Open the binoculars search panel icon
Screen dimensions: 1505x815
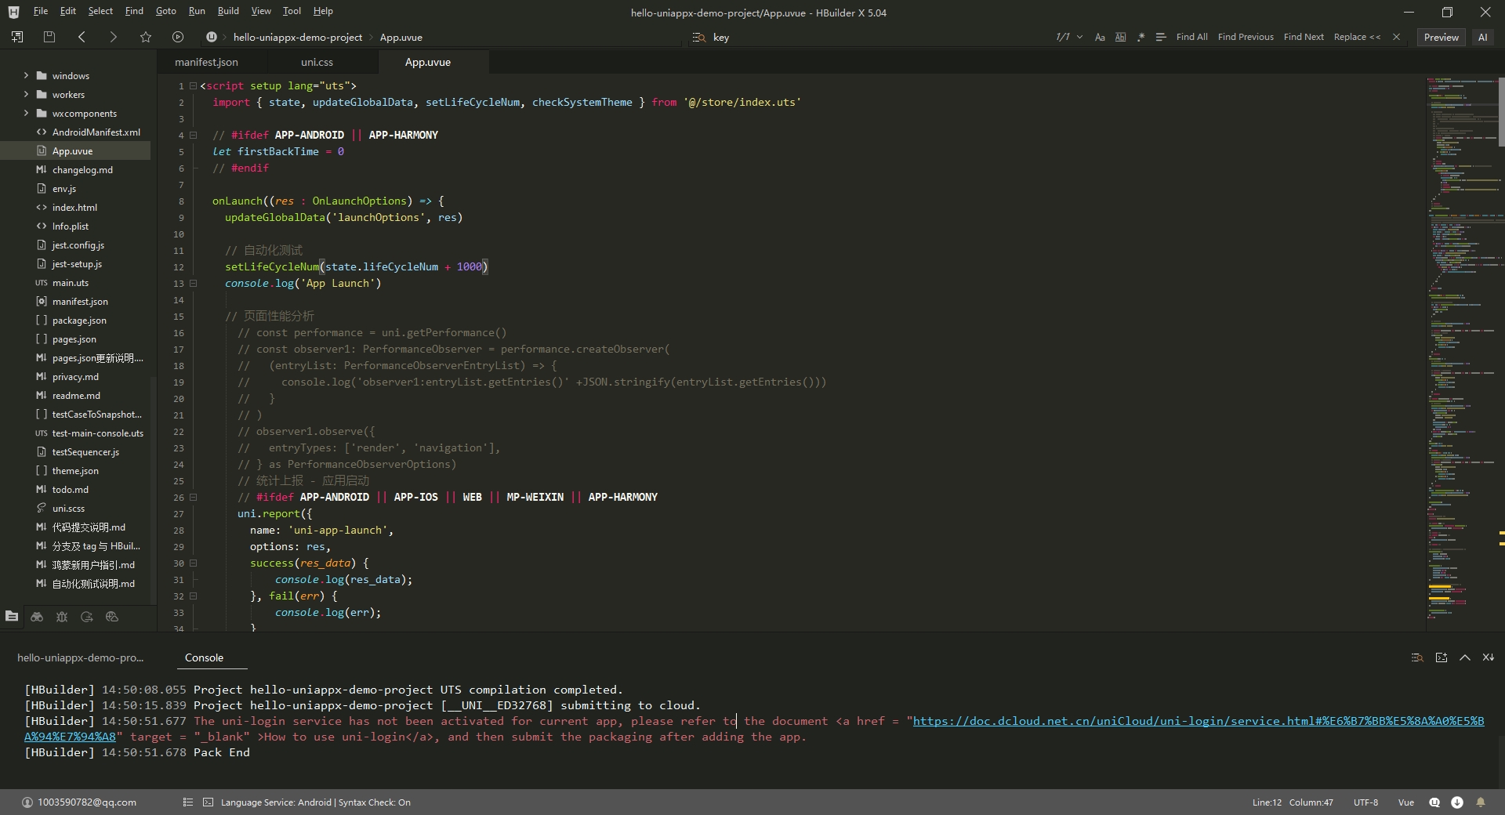coord(37,617)
